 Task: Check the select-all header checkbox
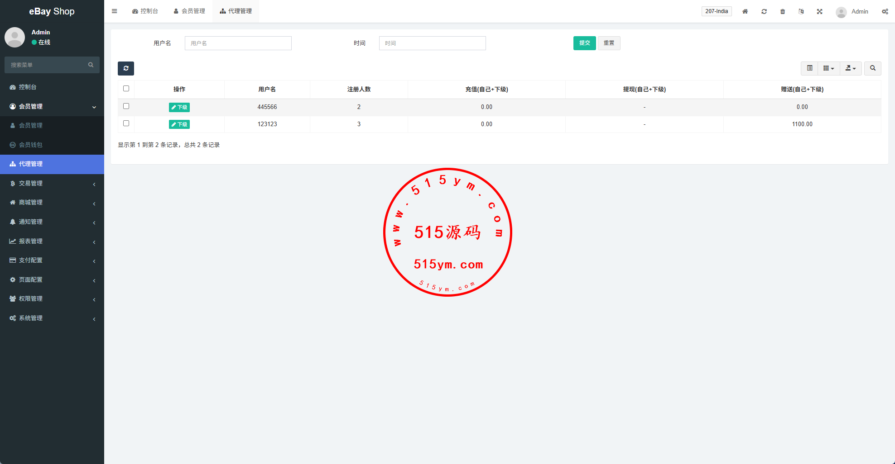point(126,89)
